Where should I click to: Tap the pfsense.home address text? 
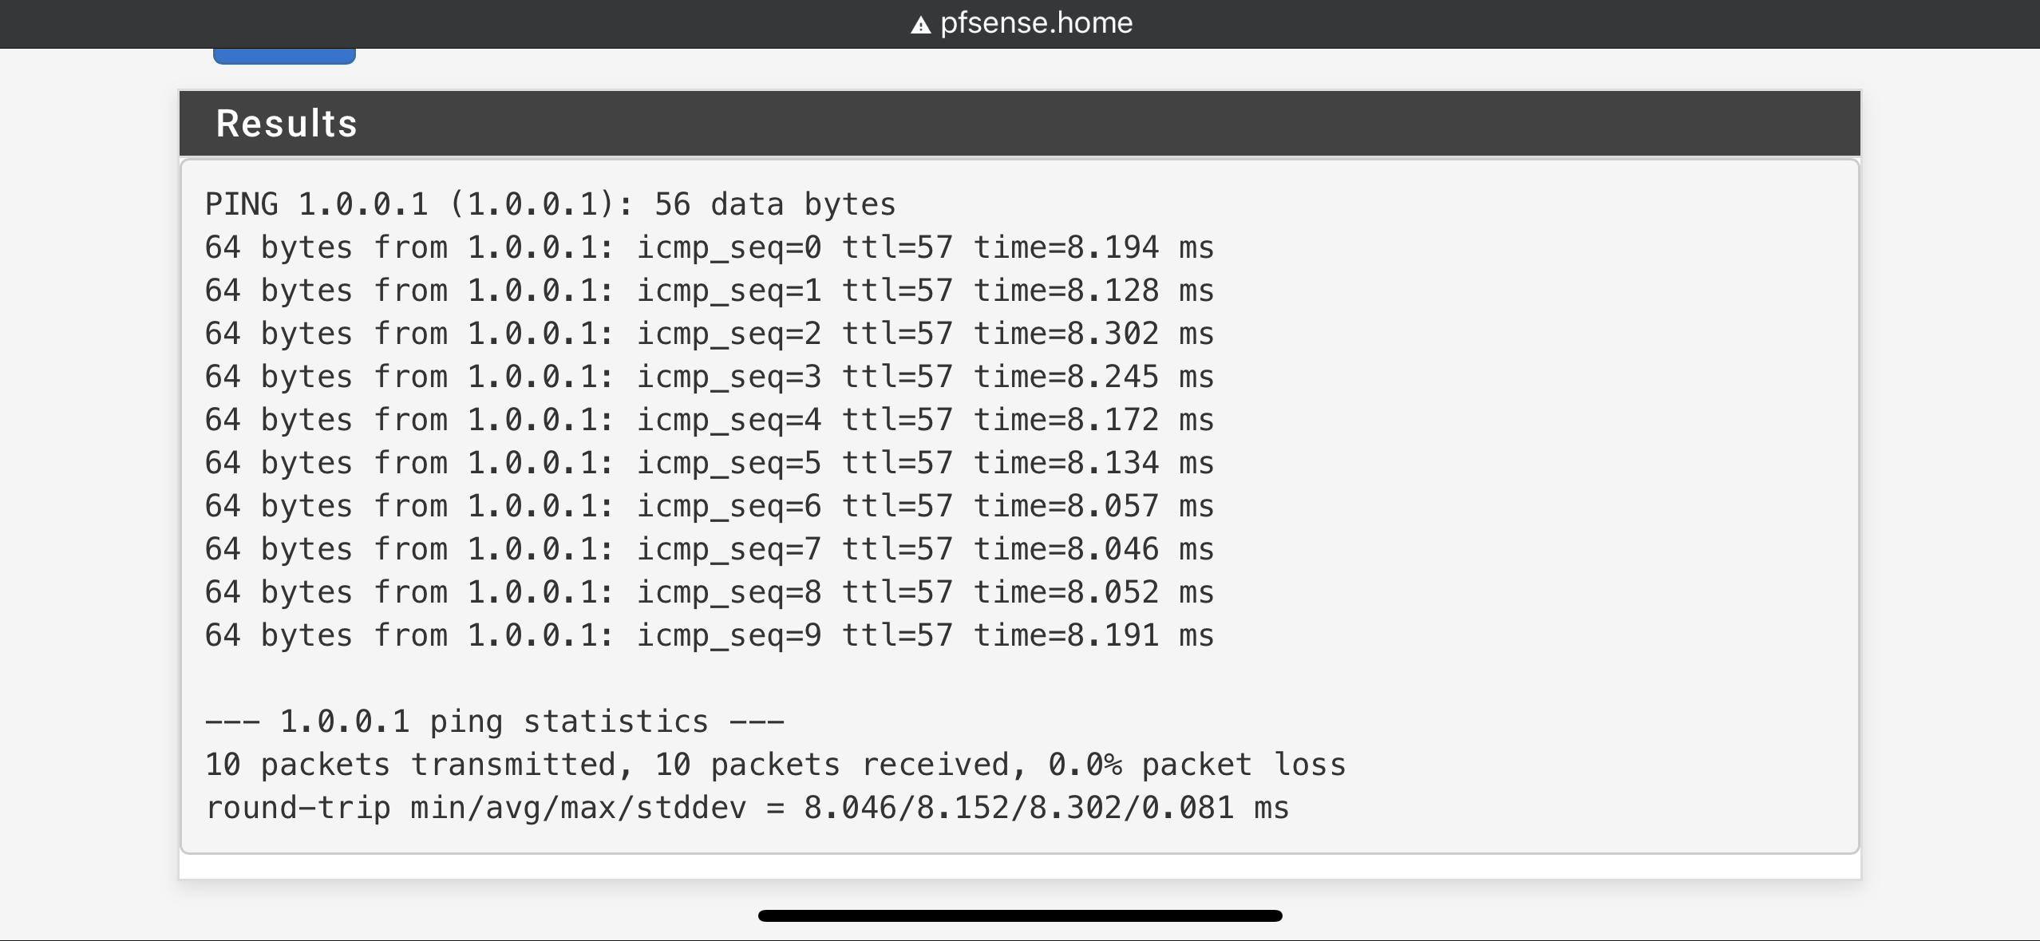point(1036,23)
